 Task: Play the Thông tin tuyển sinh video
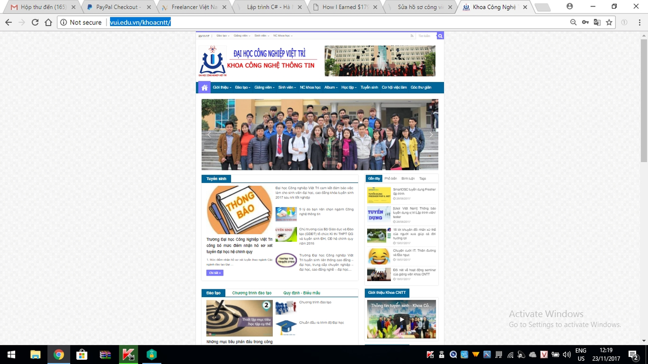tap(401, 319)
